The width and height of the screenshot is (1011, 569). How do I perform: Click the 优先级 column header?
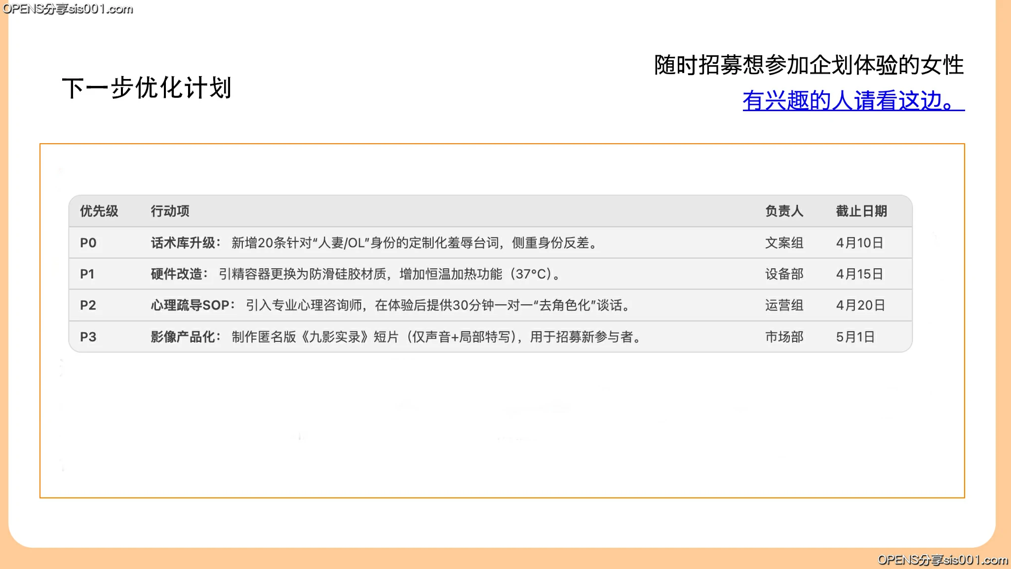[x=99, y=211]
